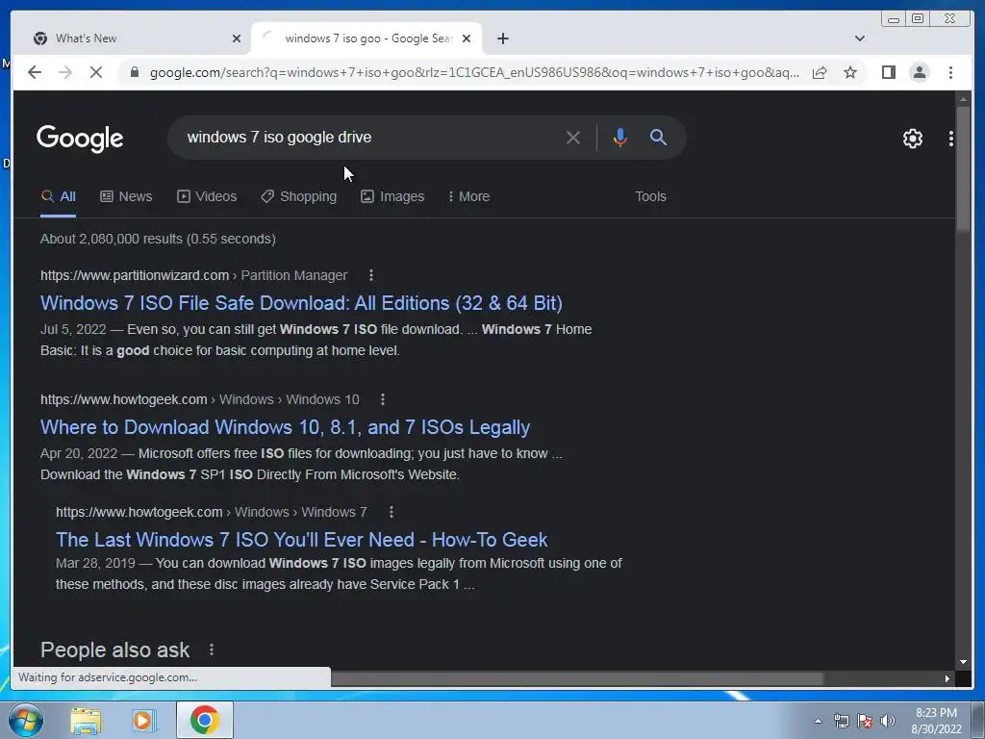This screenshot has width=985, height=739.
Task: Stop page loading with the X button
Action: tap(96, 72)
